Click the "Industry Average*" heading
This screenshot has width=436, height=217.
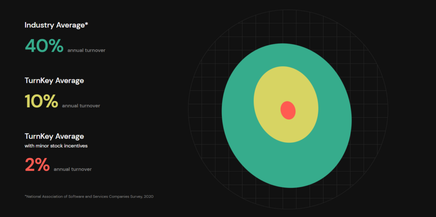[x=55, y=25]
